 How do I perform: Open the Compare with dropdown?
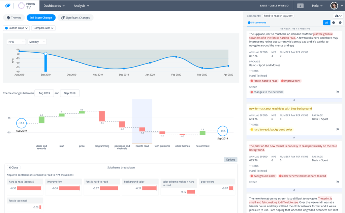click(43, 28)
